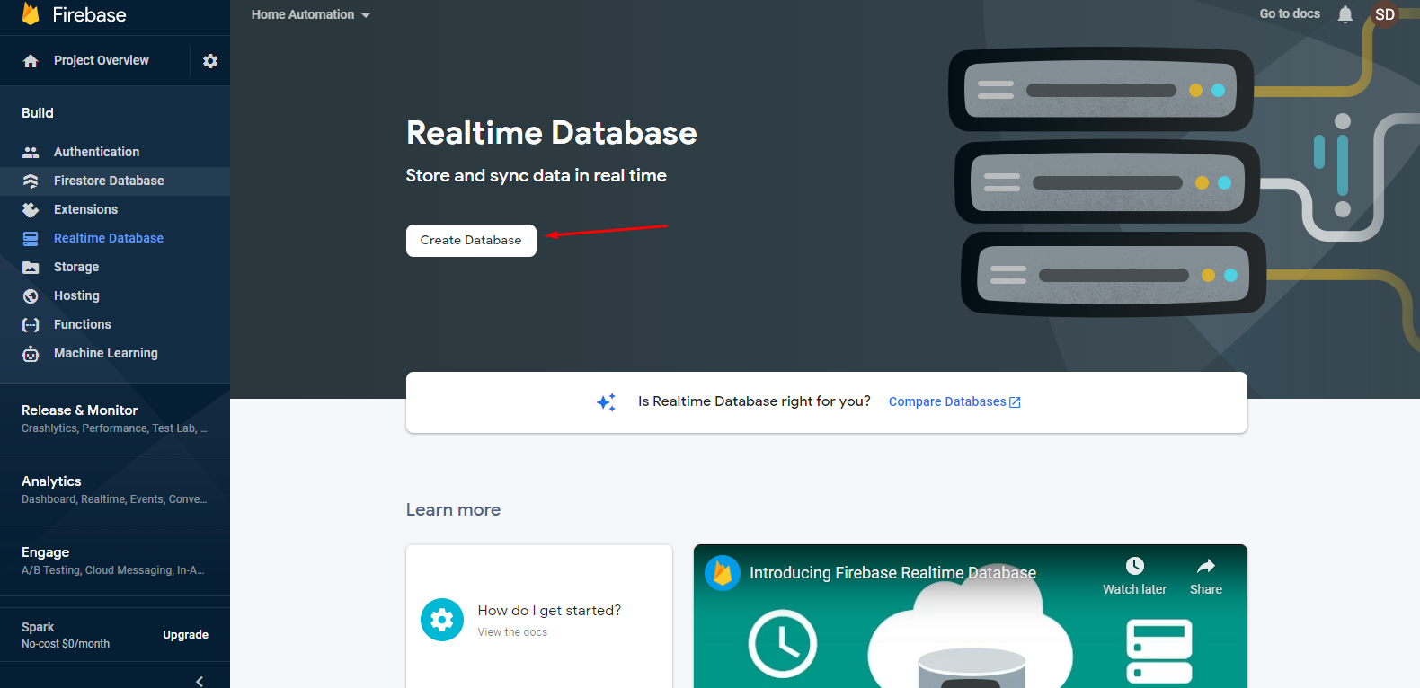Select Firestore Database in the sidebar

pyautogui.click(x=115, y=181)
